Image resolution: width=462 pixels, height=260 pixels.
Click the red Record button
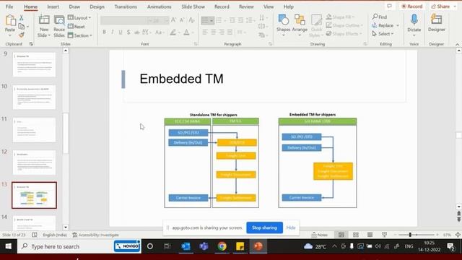[x=412, y=6]
